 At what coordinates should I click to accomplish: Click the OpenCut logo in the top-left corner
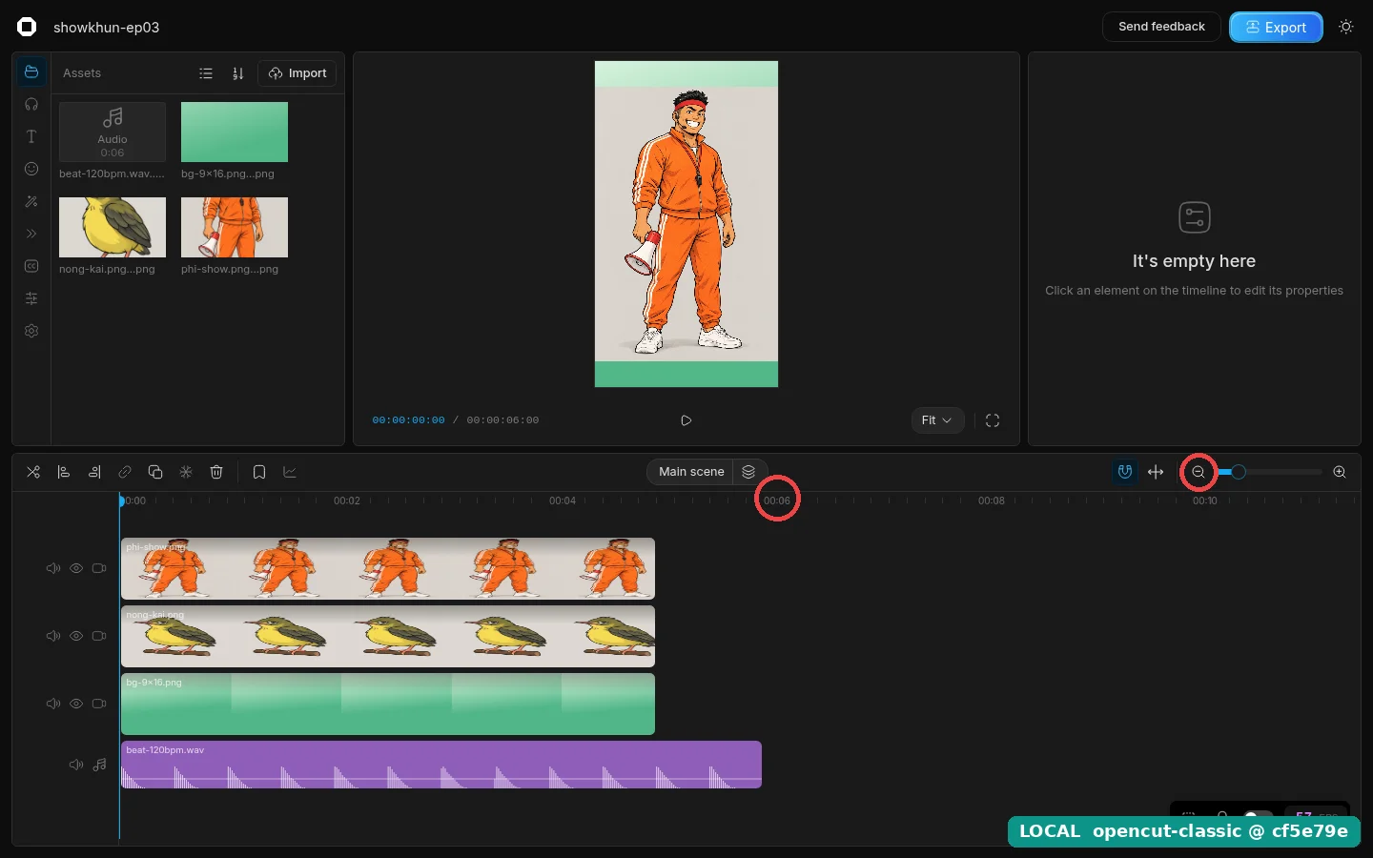(x=27, y=27)
